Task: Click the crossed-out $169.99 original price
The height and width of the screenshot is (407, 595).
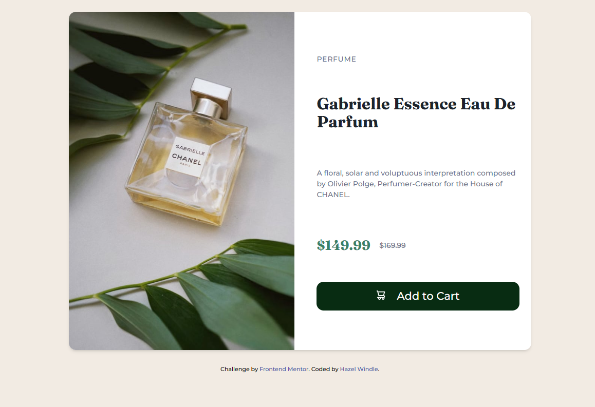Action: click(x=393, y=245)
